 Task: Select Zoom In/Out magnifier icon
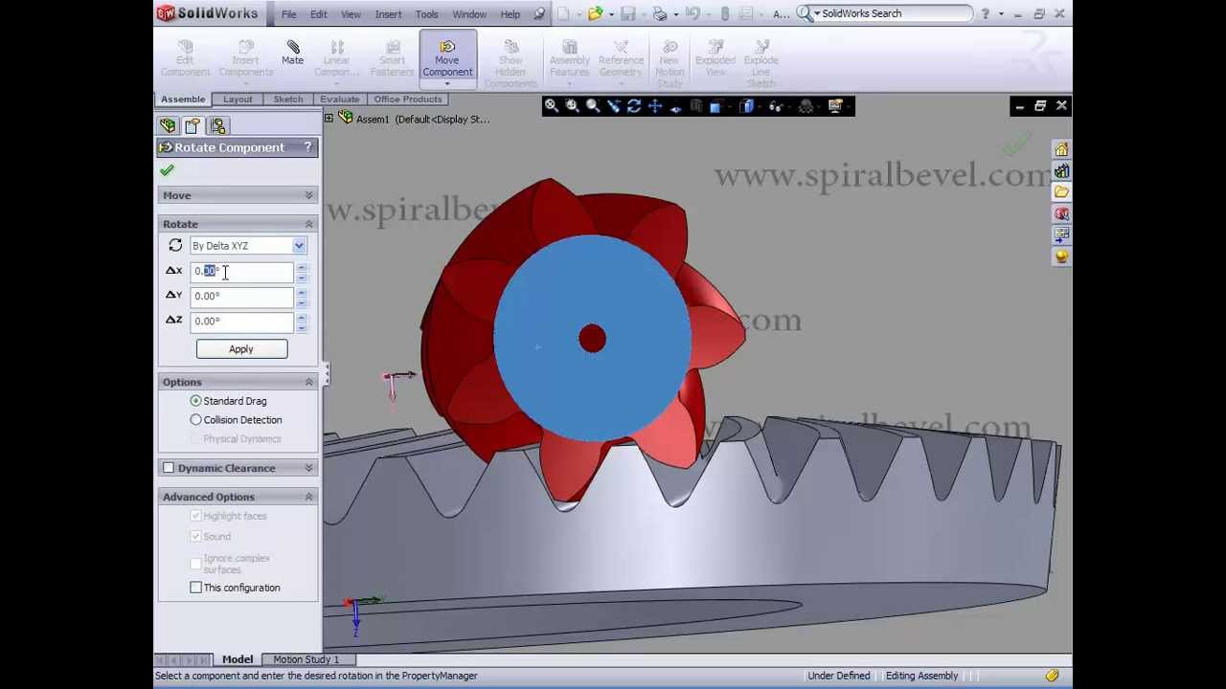[x=593, y=106]
